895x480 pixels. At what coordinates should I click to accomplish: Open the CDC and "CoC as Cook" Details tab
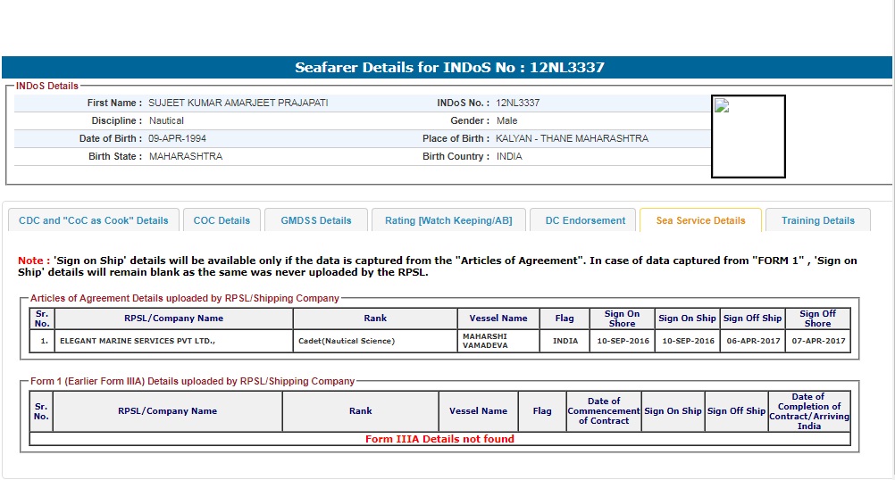coord(94,220)
